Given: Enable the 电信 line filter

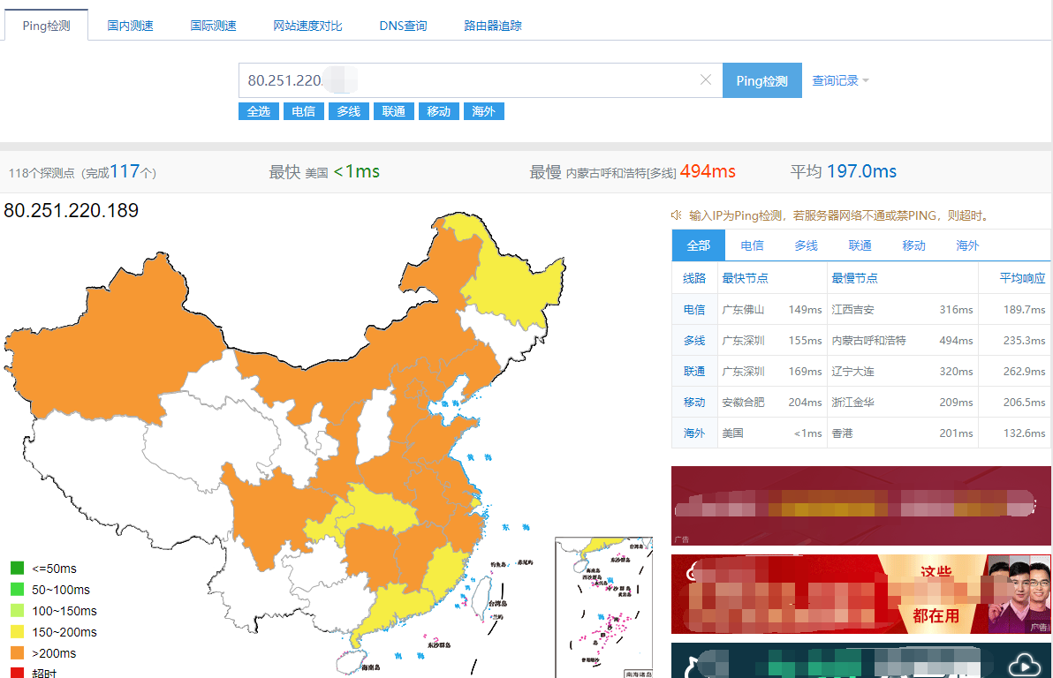Looking at the screenshot, I should (303, 111).
